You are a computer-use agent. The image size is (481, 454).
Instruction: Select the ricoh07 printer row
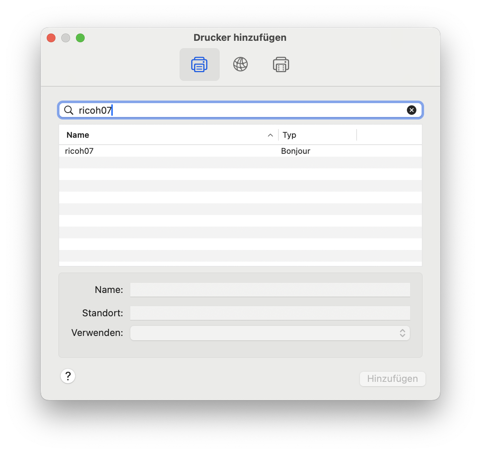240,151
